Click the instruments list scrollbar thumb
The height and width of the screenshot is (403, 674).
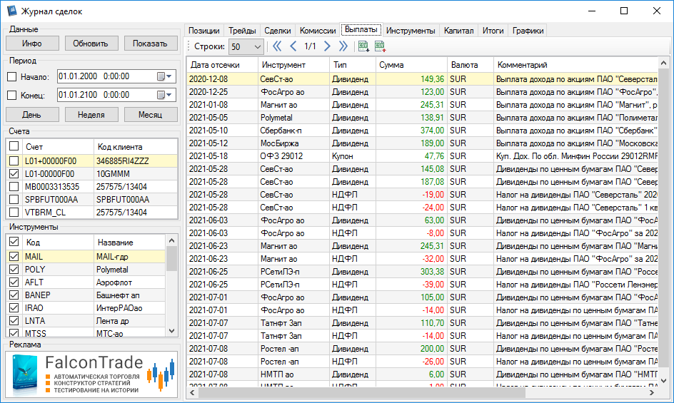coord(171,259)
